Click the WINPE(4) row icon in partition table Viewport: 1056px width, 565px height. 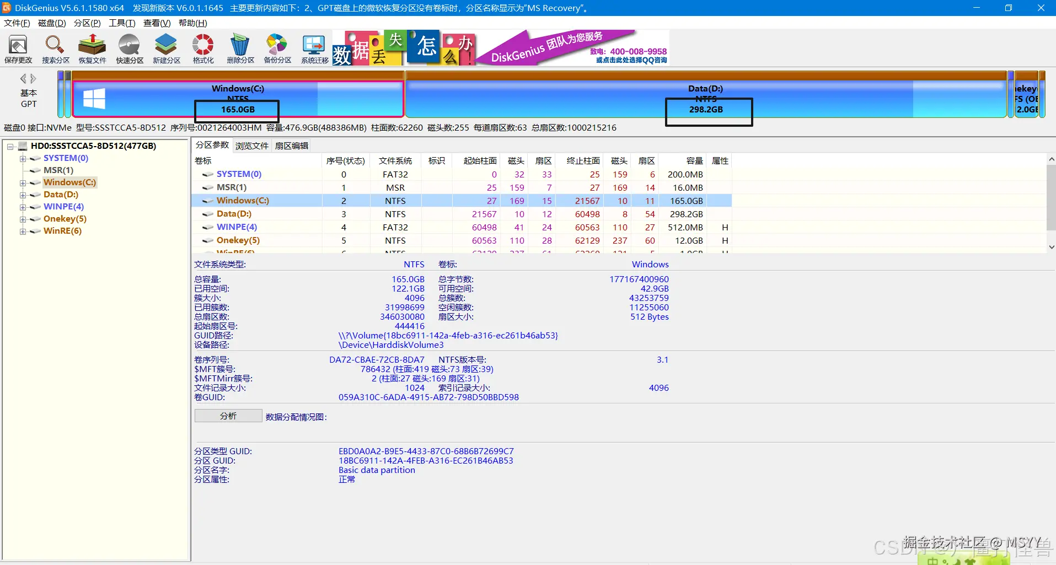[208, 227]
